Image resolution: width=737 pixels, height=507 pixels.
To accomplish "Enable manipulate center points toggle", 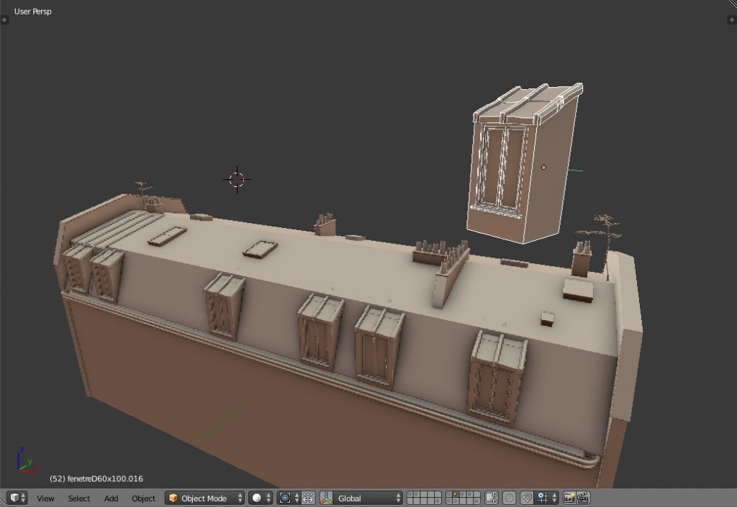I will [x=308, y=498].
